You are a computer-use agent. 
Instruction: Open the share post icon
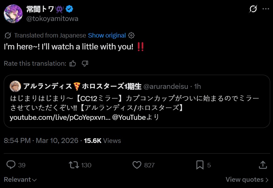pos(263,165)
